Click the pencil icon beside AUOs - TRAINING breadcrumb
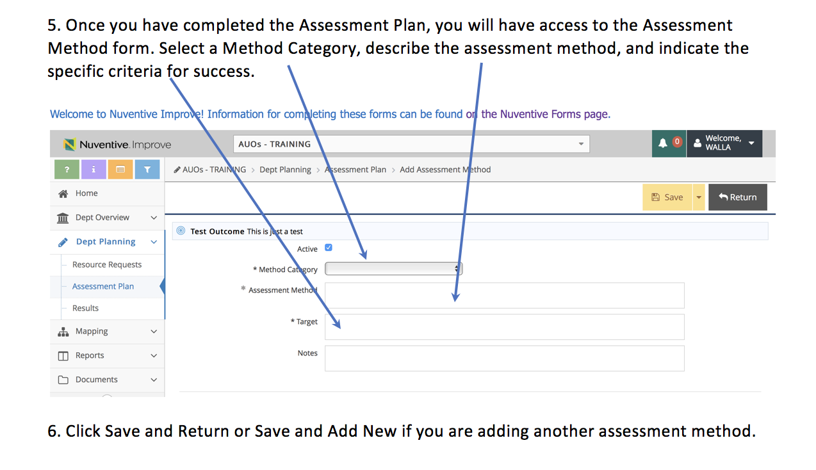 177,170
